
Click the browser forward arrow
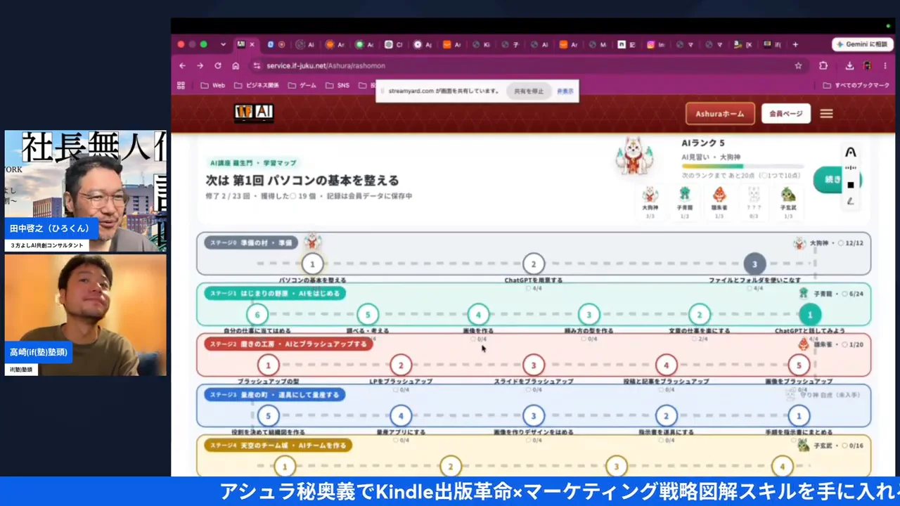click(200, 65)
